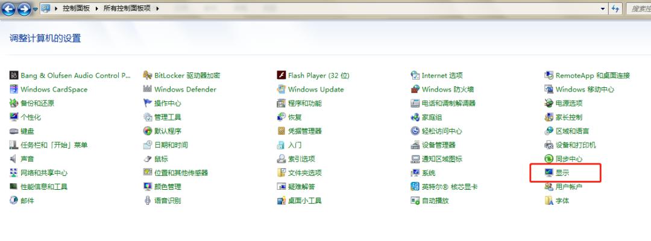The image size is (651, 241).
Task: Click the Forward navigation arrow button
Action: (24, 8)
